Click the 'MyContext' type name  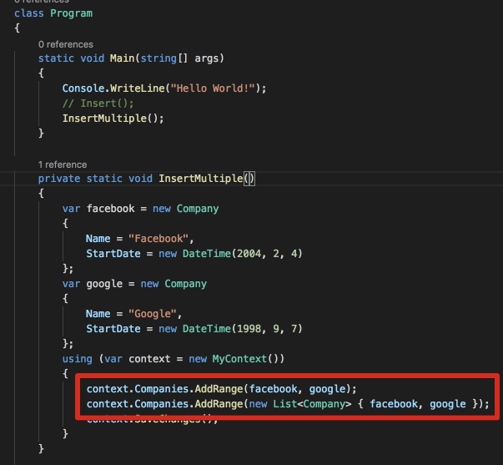pos(239,359)
